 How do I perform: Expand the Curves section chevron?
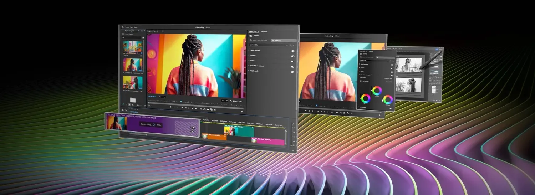tap(249, 61)
